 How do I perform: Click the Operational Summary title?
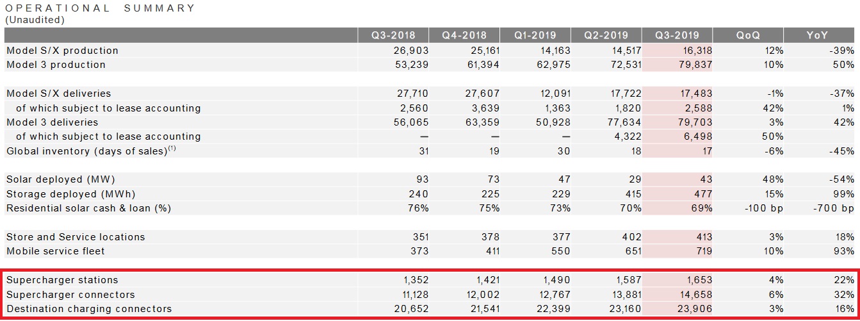[101, 8]
